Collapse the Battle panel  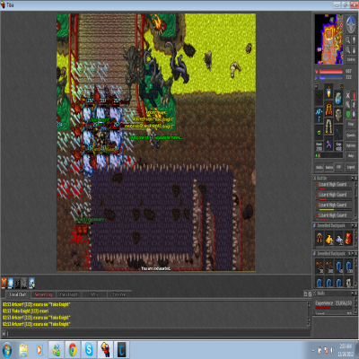pos(353,178)
